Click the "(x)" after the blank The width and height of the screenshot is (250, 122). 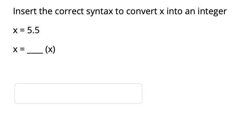tap(50, 49)
